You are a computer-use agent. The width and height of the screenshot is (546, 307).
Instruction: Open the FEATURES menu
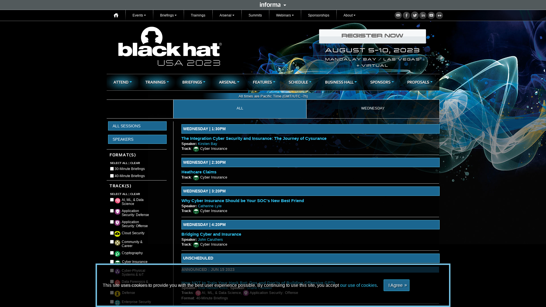click(264, 82)
